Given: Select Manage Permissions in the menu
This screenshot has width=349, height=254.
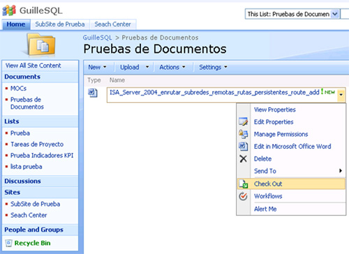Looking at the screenshot, I should [x=281, y=134].
